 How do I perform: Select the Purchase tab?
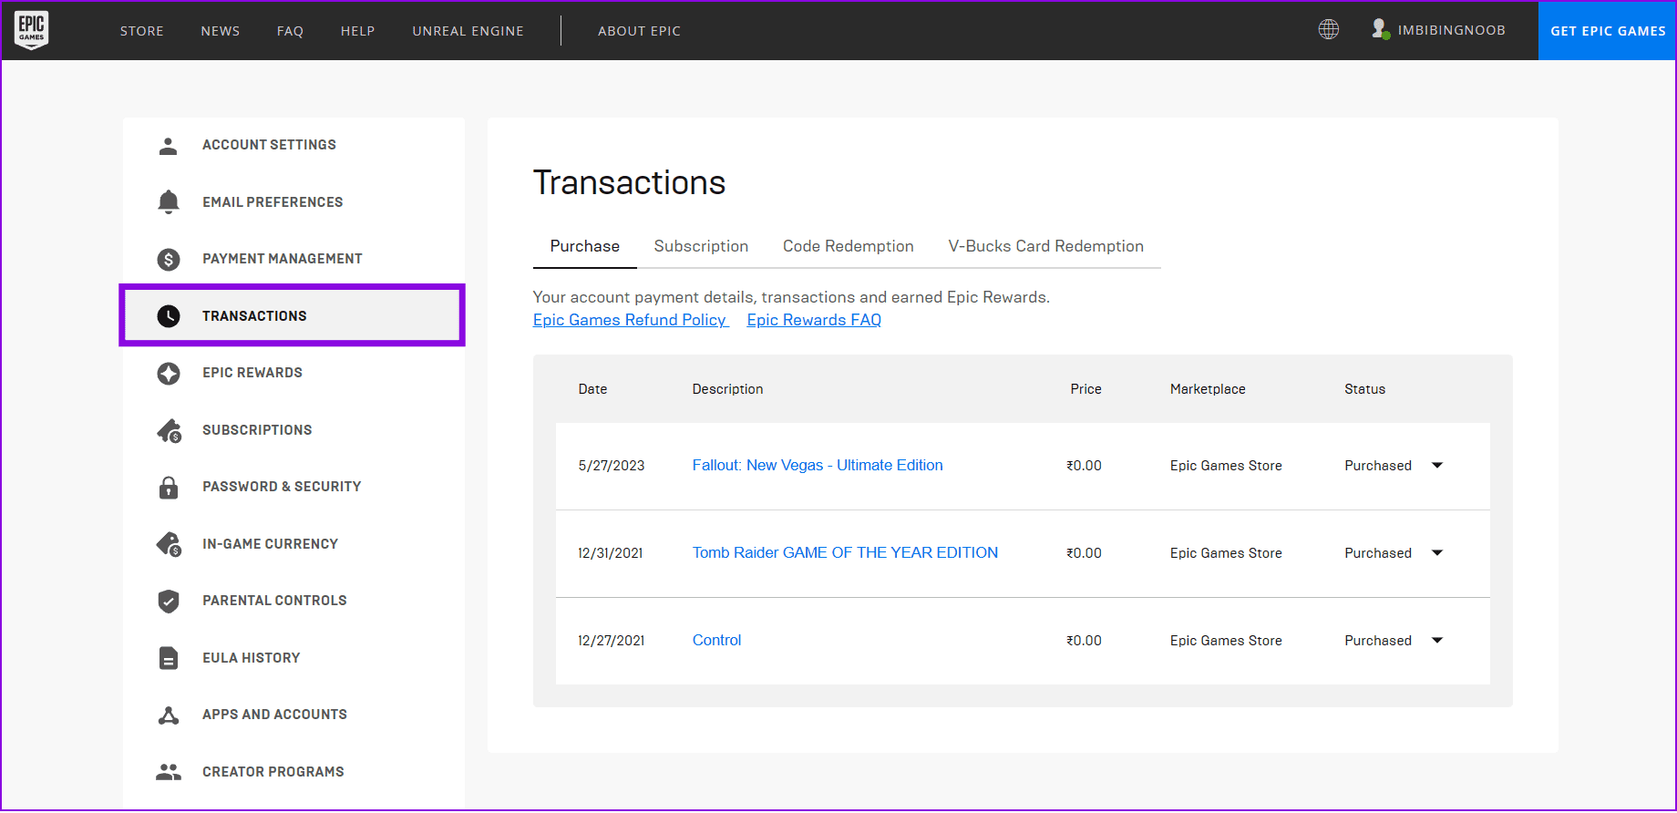pos(585,246)
